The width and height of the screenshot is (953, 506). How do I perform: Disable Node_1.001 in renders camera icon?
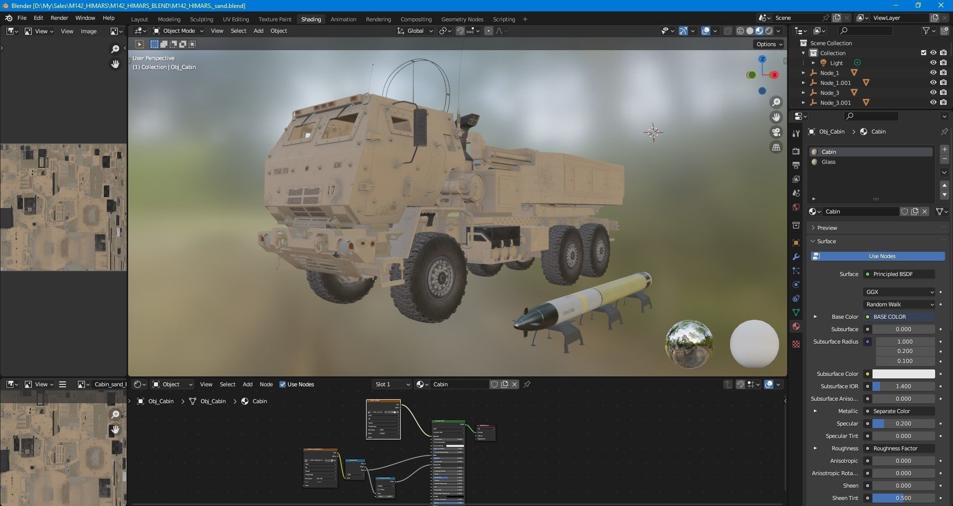pos(943,83)
